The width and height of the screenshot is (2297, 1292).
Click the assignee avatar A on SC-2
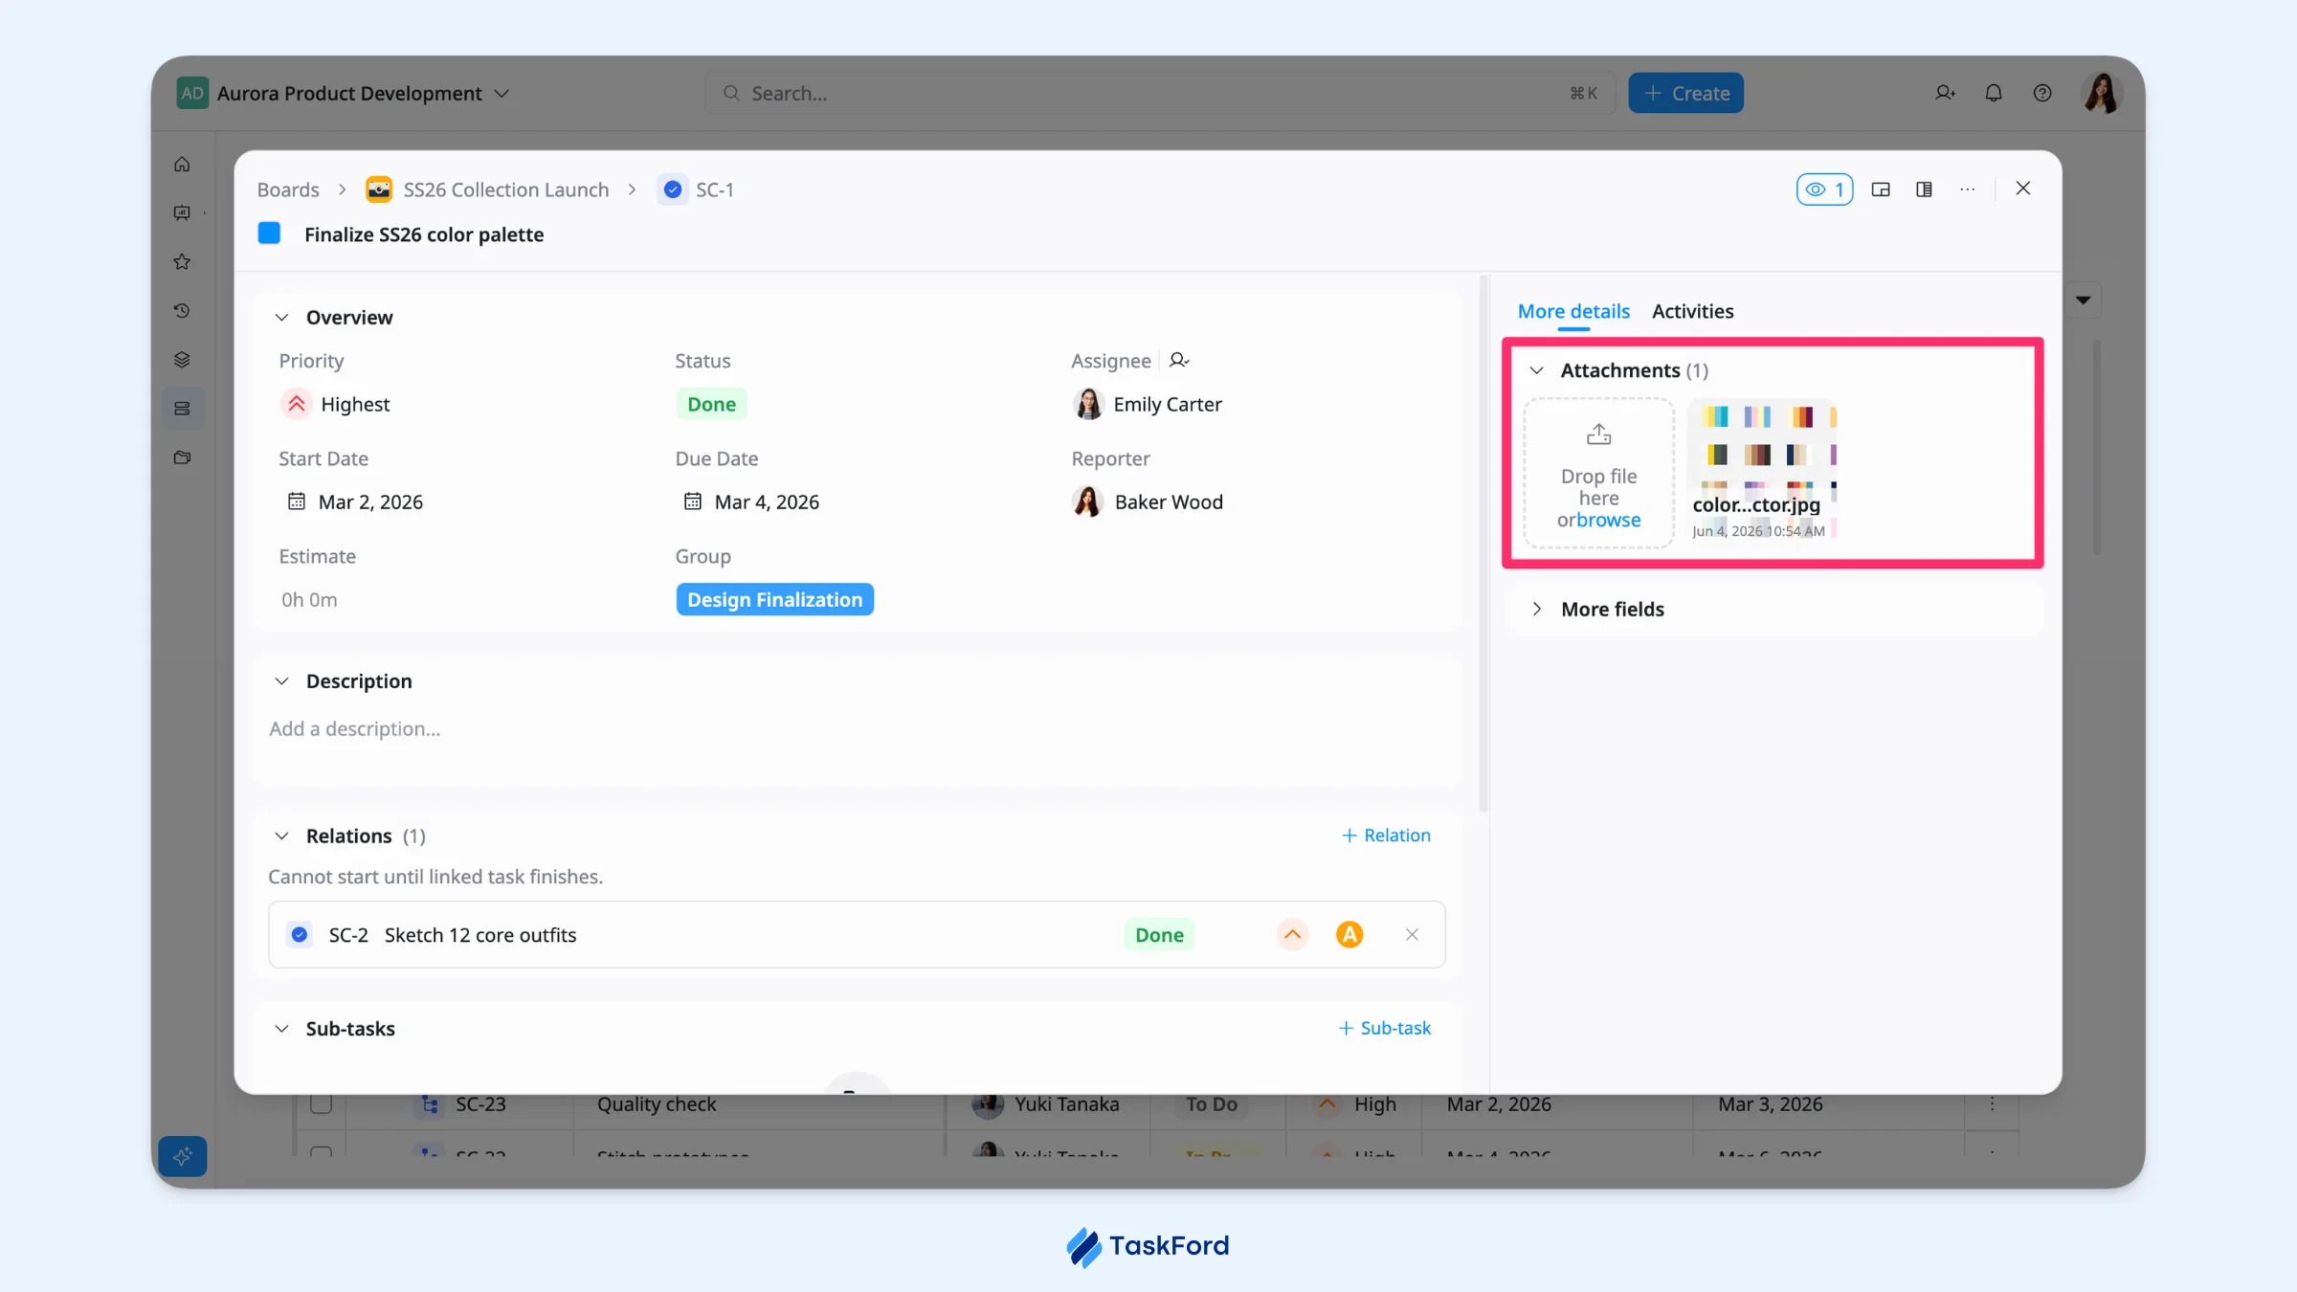[1349, 935]
